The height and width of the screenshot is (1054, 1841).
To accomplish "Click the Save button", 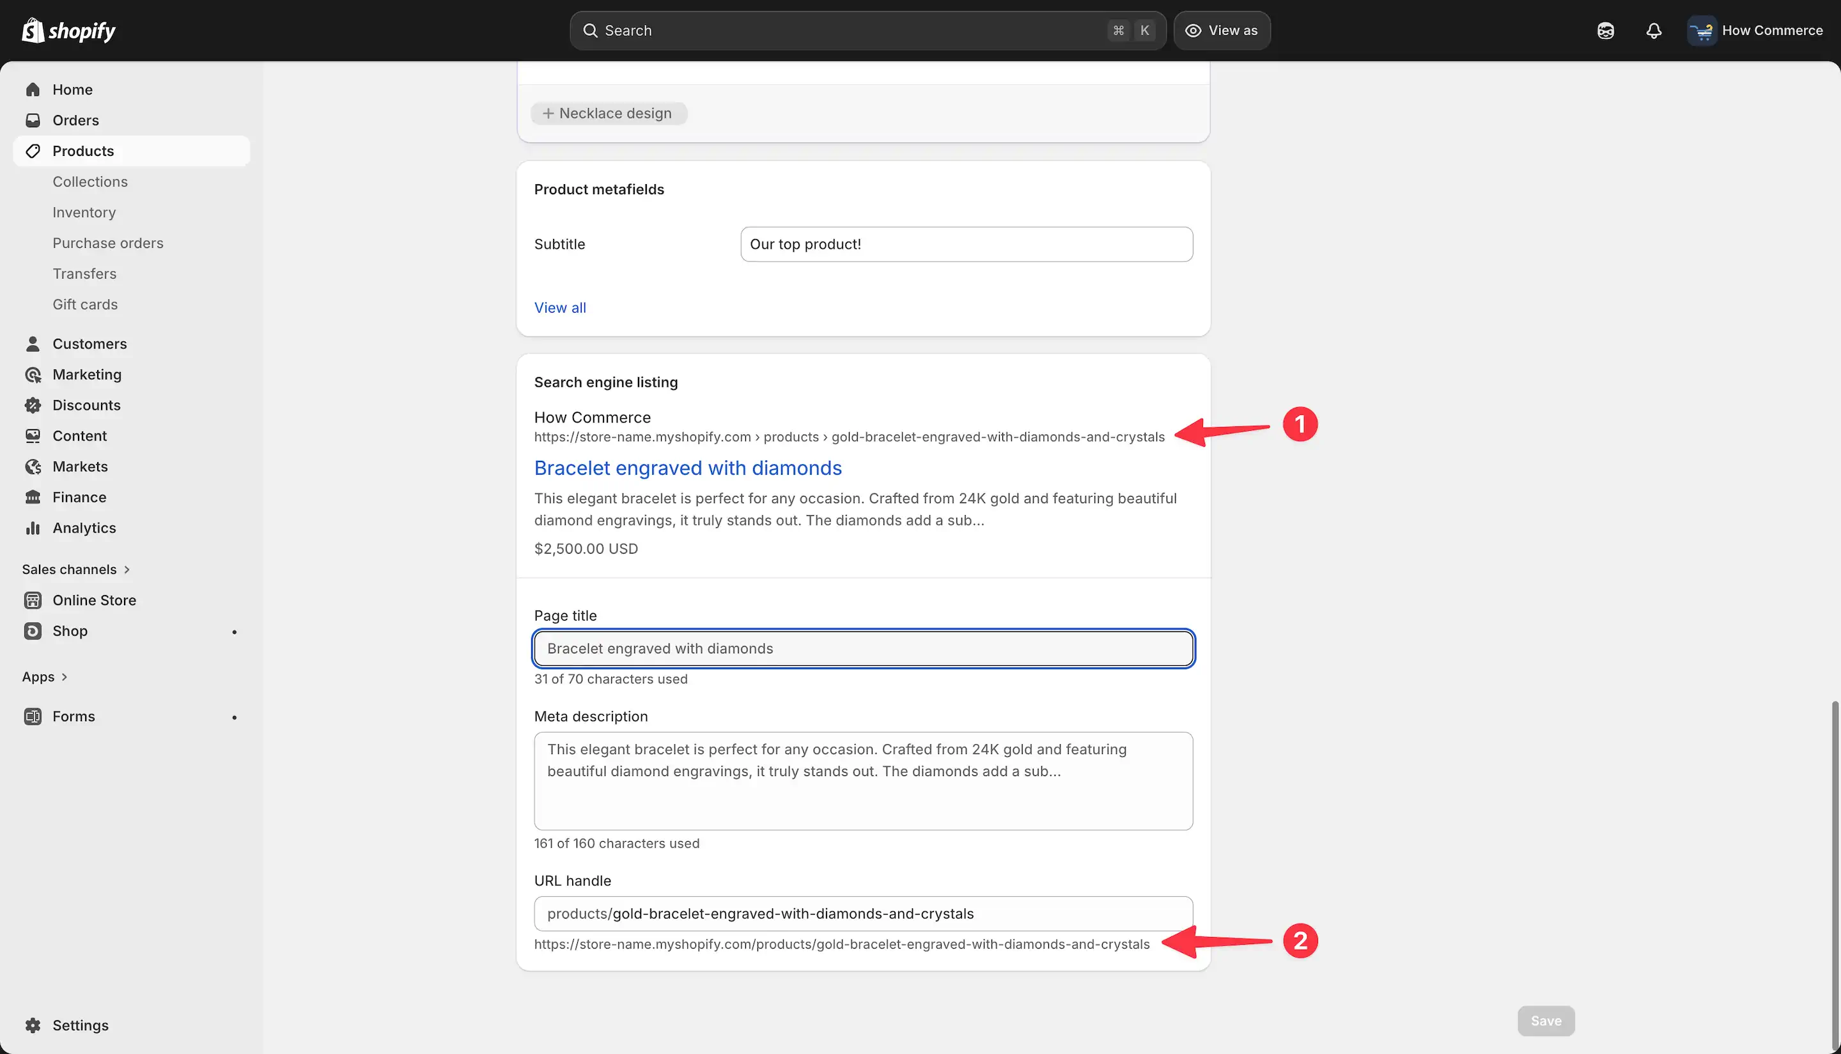I will tap(1546, 1021).
